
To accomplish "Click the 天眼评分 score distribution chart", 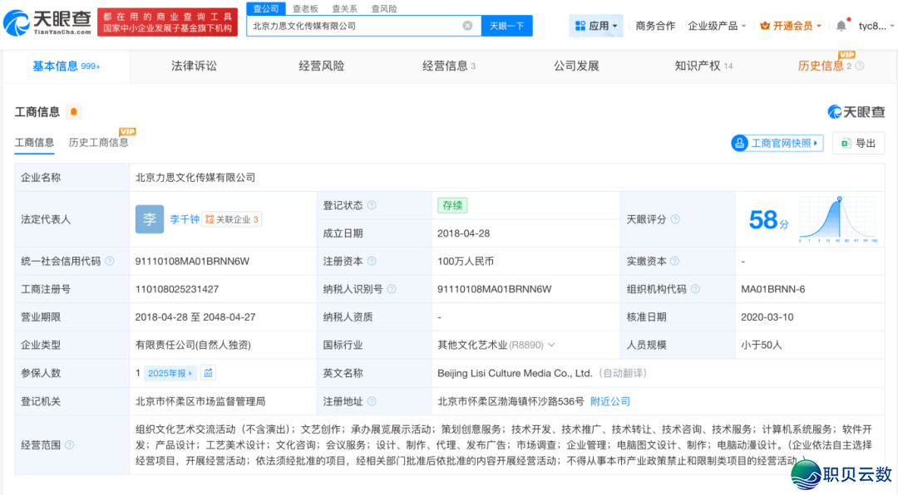I will coord(838,219).
